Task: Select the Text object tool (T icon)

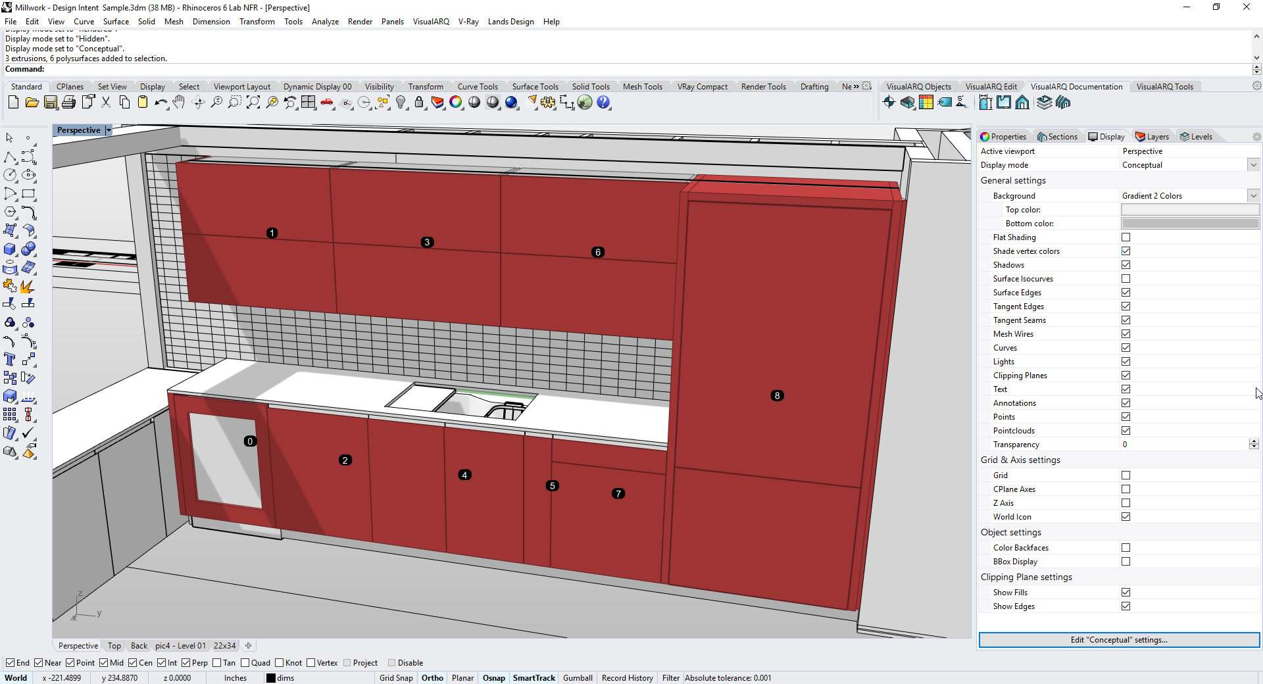Action: [10, 359]
